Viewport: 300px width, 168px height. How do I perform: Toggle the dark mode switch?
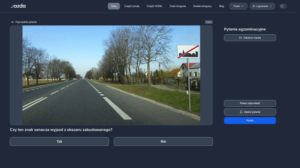(283, 6)
